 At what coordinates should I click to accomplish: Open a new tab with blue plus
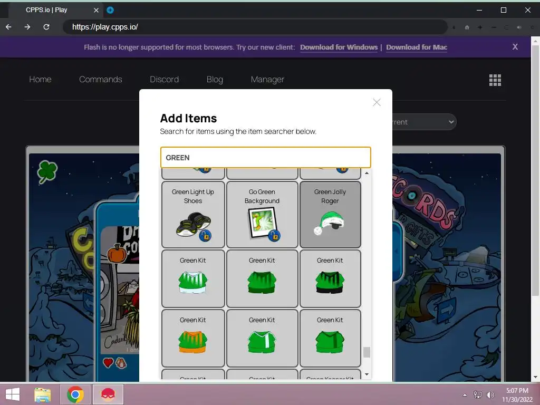(x=110, y=10)
